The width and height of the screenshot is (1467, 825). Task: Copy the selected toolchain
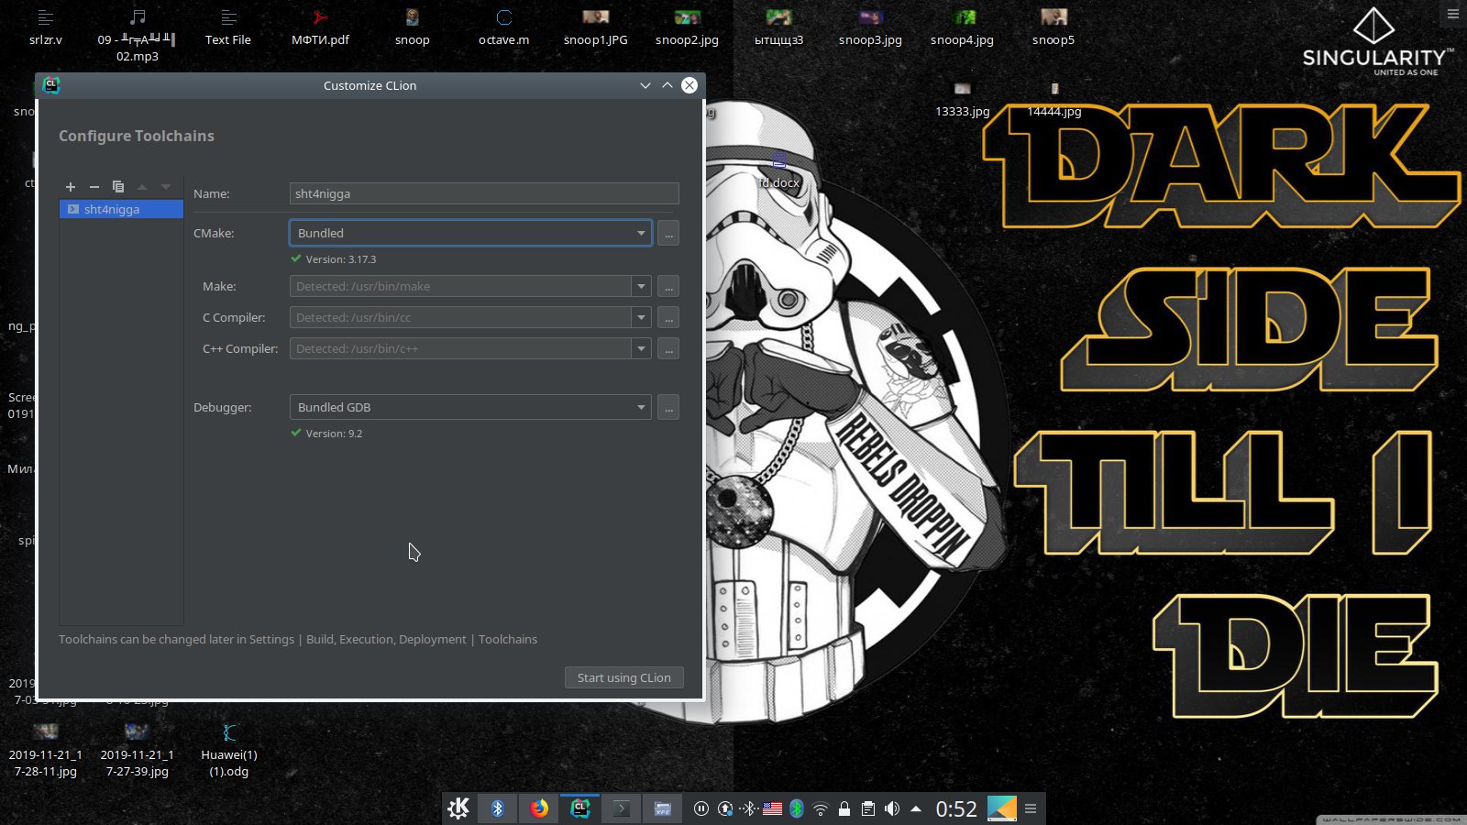tap(117, 187)
